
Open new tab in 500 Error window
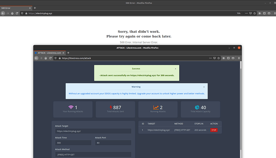coord(35,8)
